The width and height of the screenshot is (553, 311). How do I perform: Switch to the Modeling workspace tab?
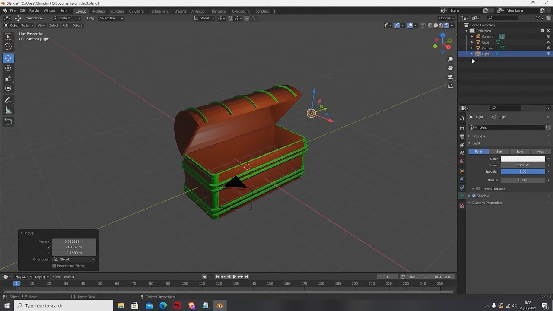pyautogui.click(x=98, y=11)
